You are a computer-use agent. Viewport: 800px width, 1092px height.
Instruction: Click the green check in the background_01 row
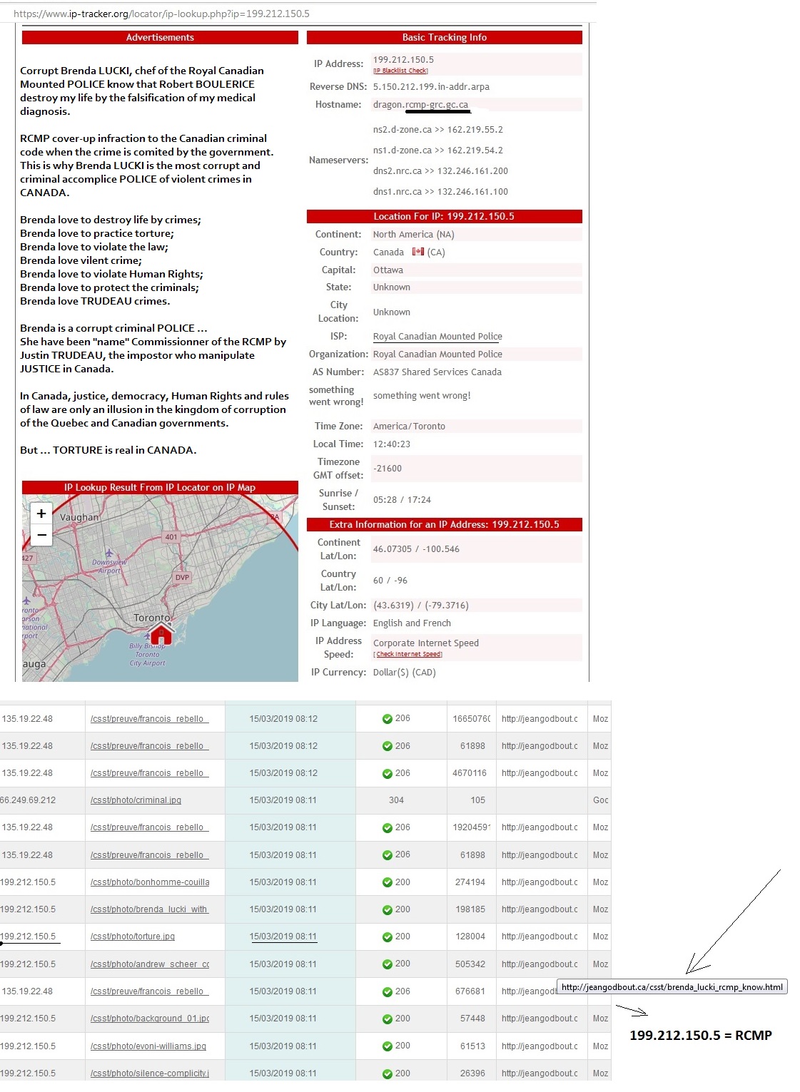coord(388,1019)
